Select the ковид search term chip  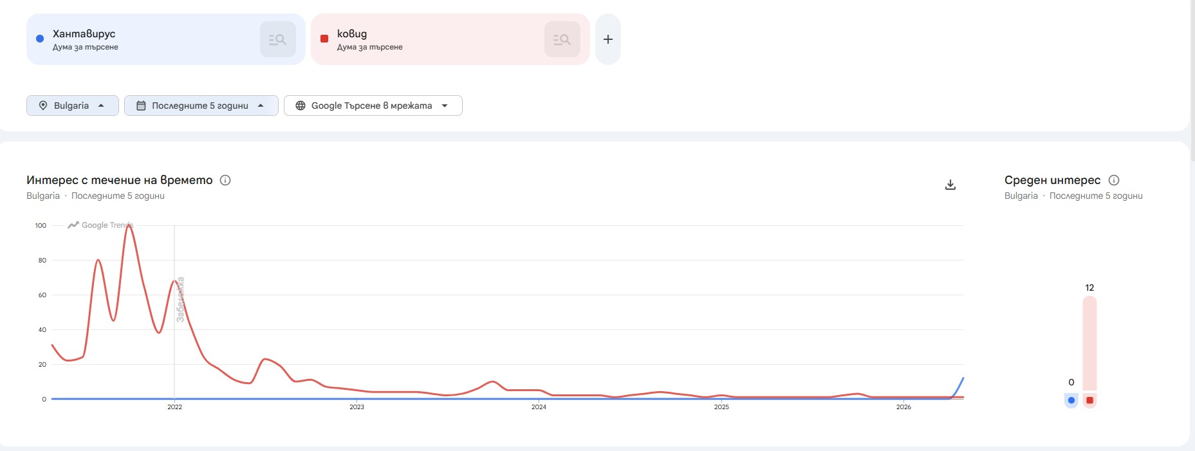click(x=450, y=39)
